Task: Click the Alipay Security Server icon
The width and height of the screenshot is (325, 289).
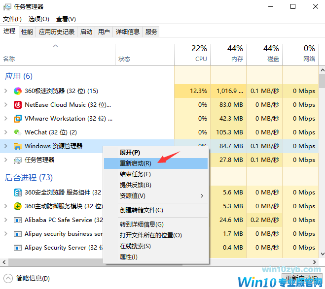Action: tap(18, 248)
